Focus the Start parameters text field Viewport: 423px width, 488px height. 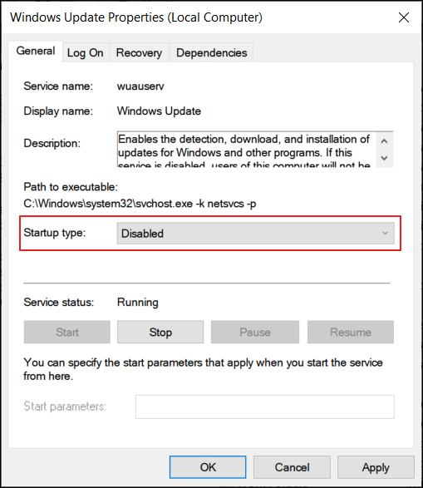click(x=265, y=407)
